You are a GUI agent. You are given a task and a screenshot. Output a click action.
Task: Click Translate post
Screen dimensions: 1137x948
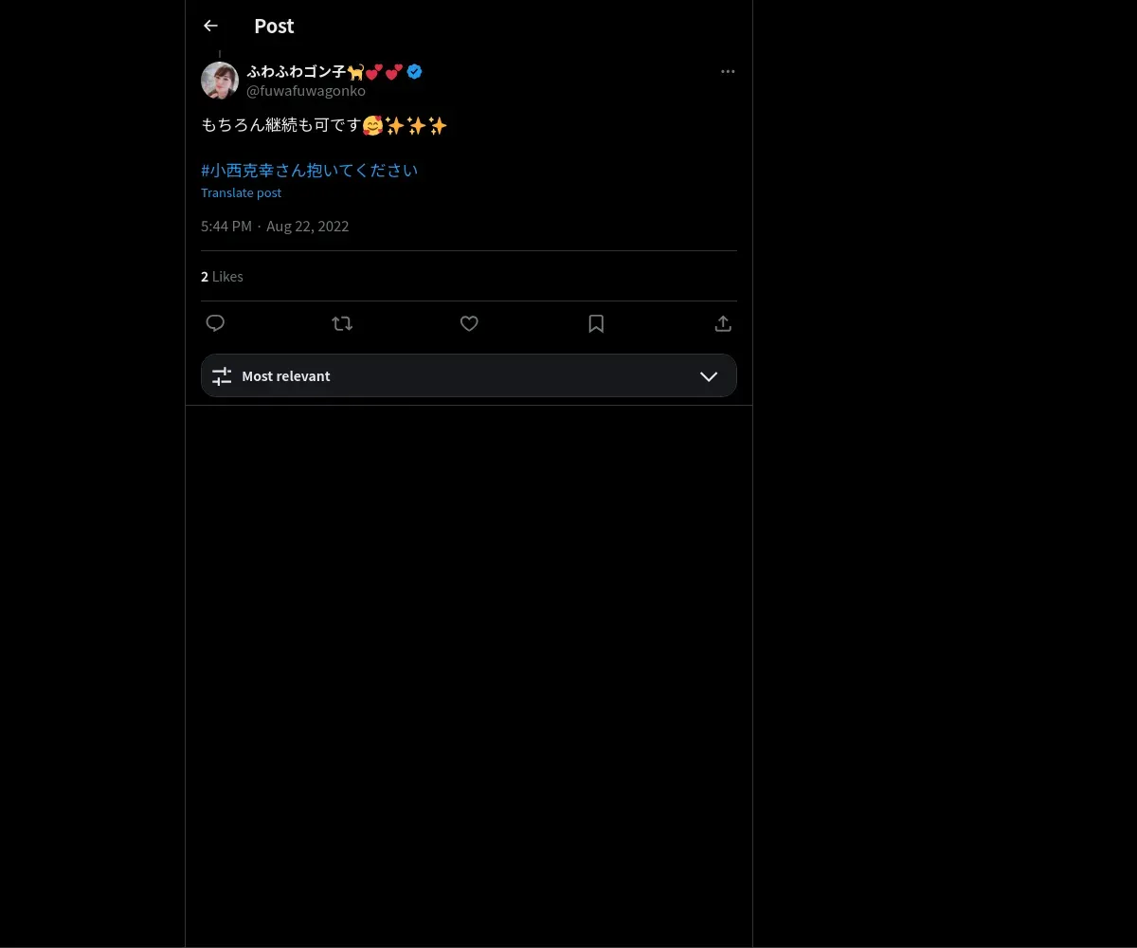pyautogui.click(x=241, y=192)
